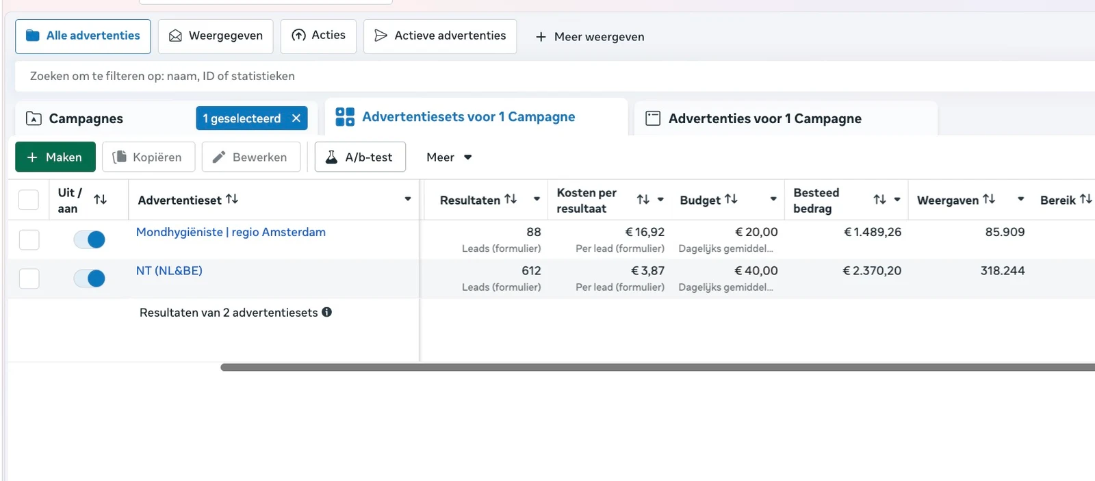Screen dimensions: 1095x481
Task: Click the green Maken button
Action: point(55,157)
